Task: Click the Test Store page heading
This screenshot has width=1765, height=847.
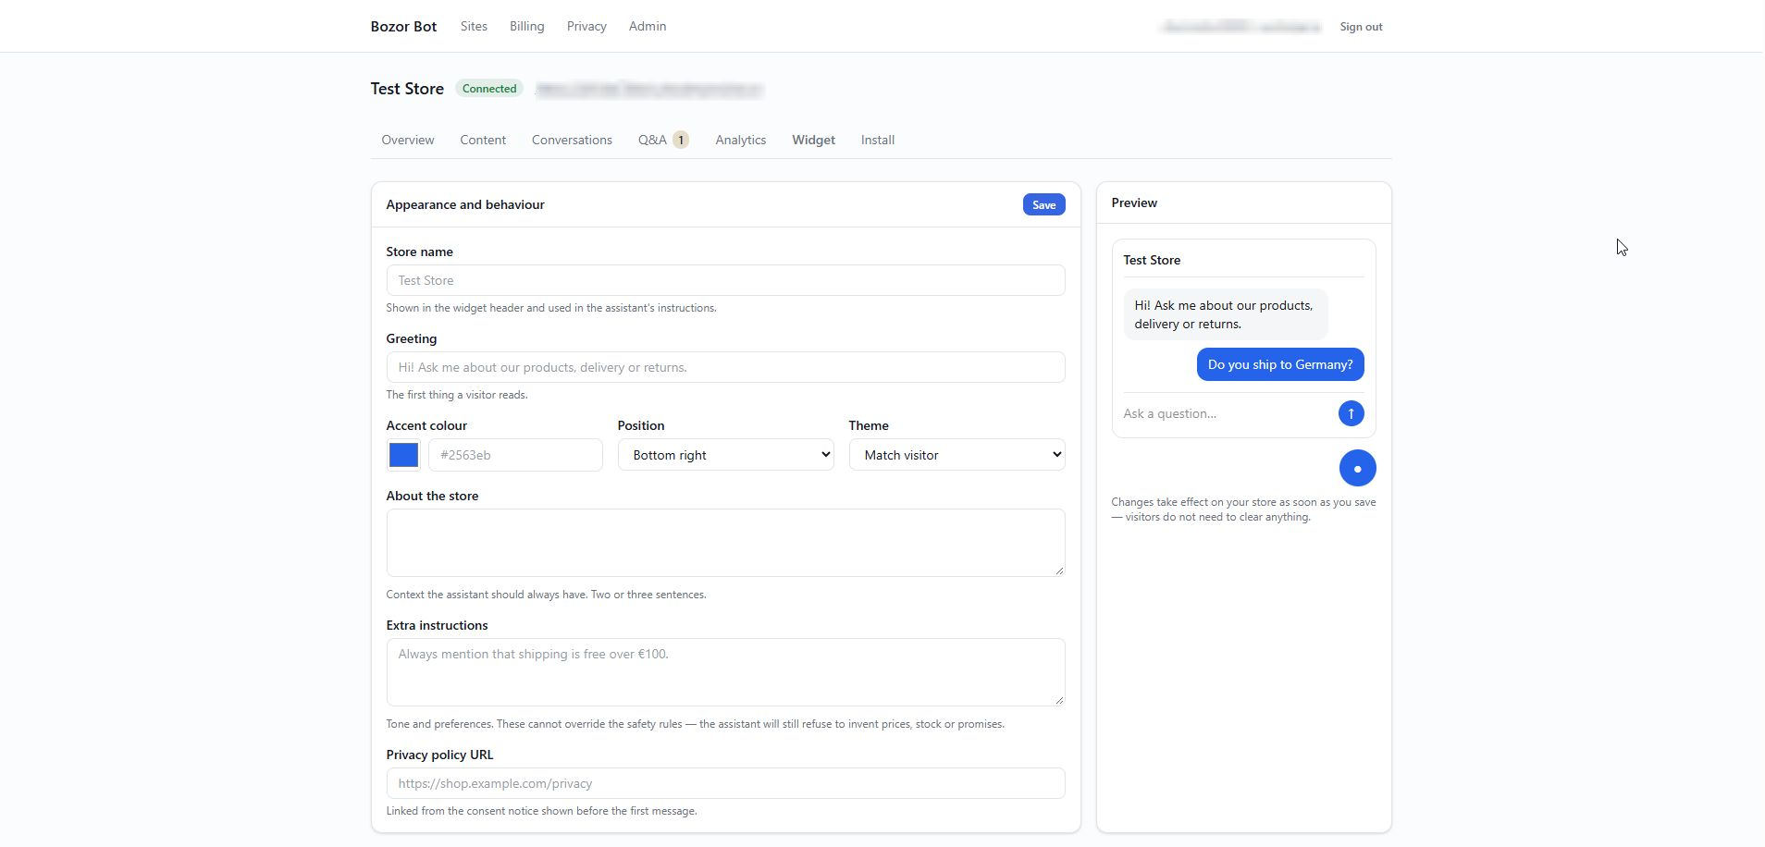Action: pos(407,89)
